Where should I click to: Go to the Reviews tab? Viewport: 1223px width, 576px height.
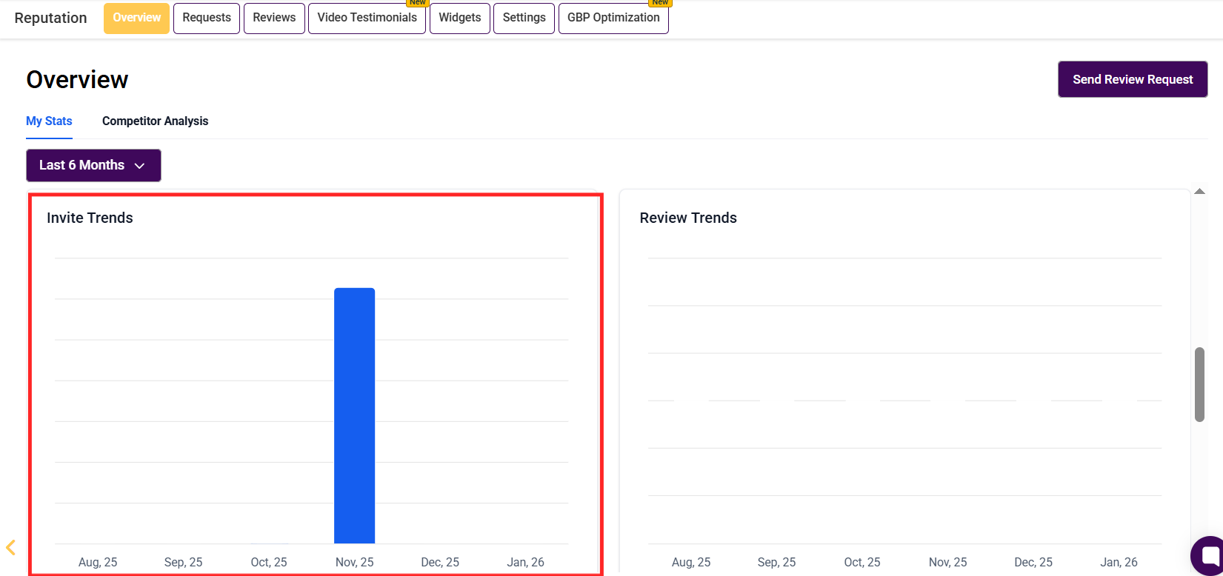274,18
